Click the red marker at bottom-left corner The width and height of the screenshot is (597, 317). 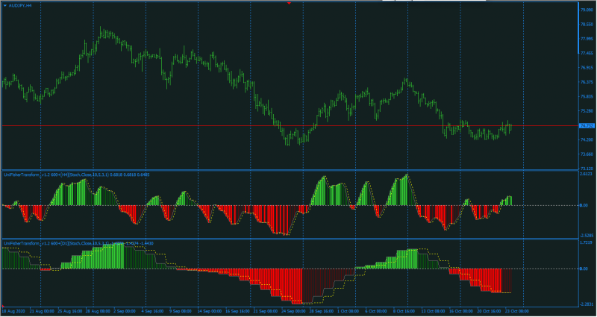coord(3,306)
